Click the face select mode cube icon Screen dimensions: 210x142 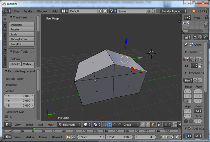(x=153, y=124)
